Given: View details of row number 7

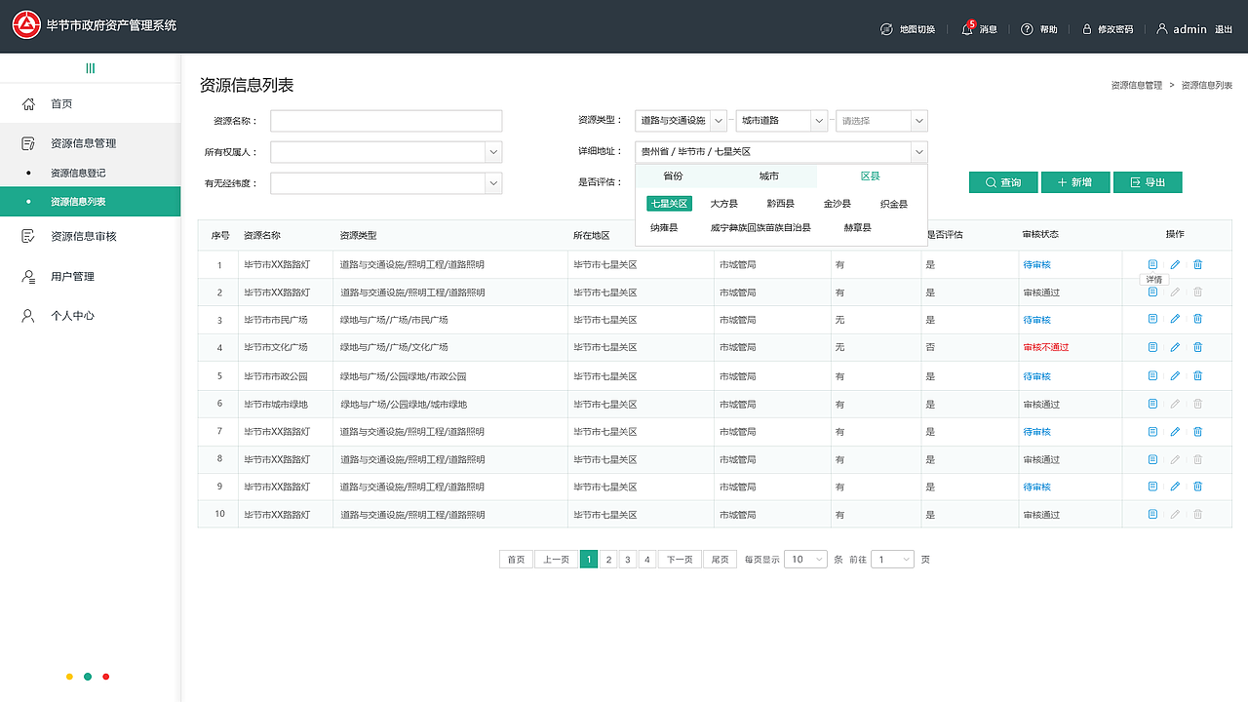Looking at the screenshot, I should [1152, 431].
